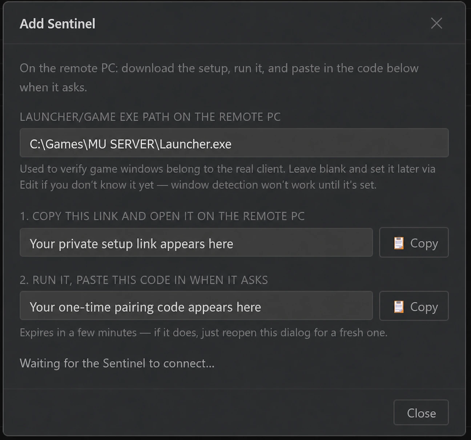Click the 'Used to verify game windows' hint

(x=228, y=177)
